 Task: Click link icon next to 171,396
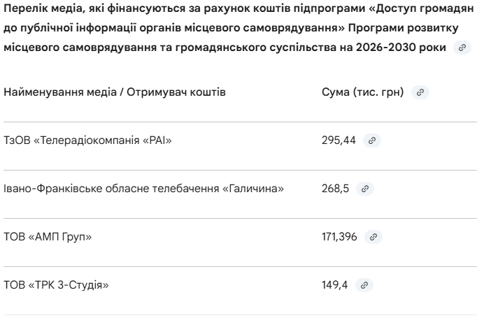pos(372,238)
